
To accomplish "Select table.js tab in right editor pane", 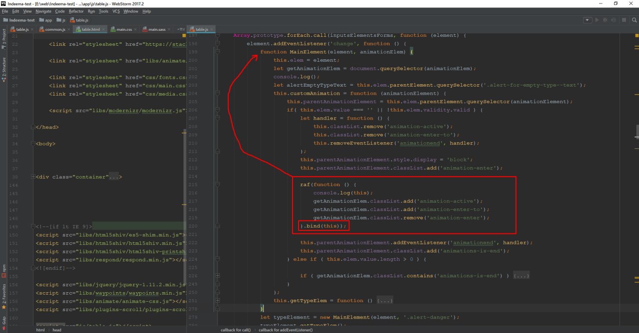I will pos(202,29).
